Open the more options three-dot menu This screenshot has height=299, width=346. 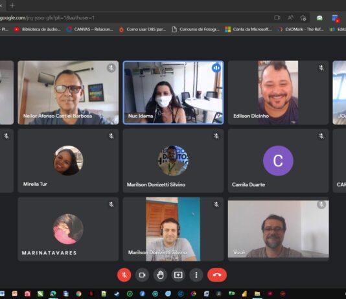point(196,275)
